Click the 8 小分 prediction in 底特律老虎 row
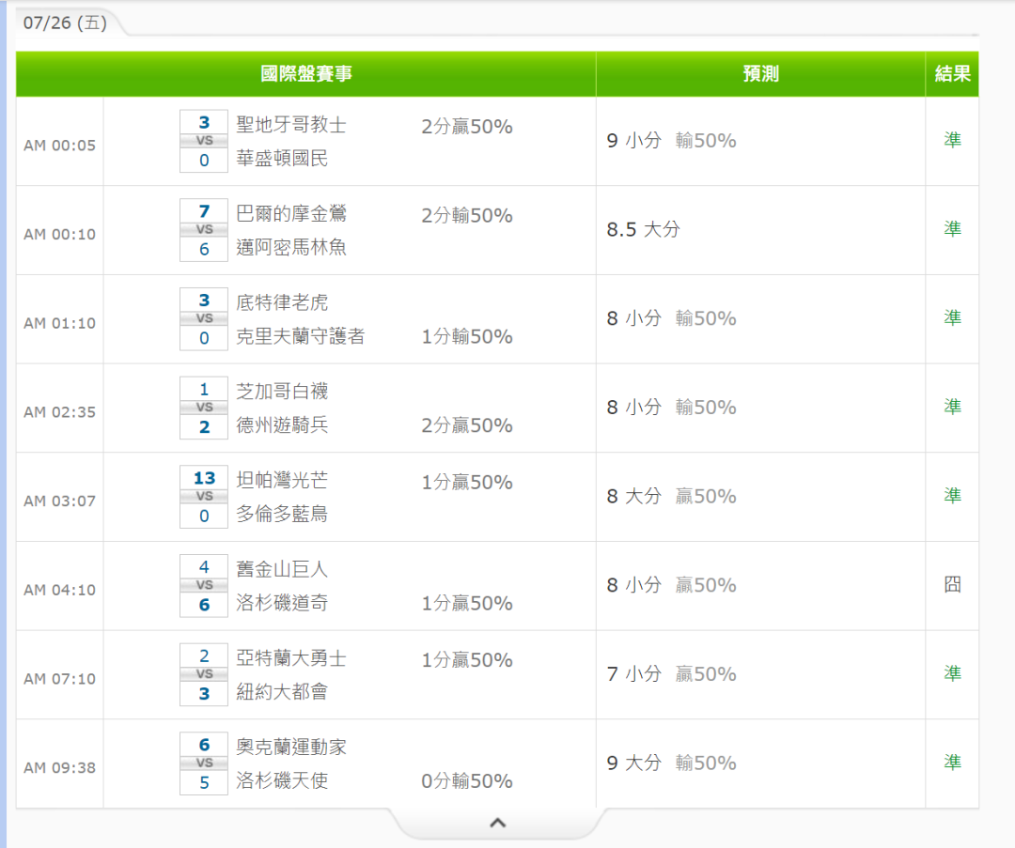 point(633,318)
